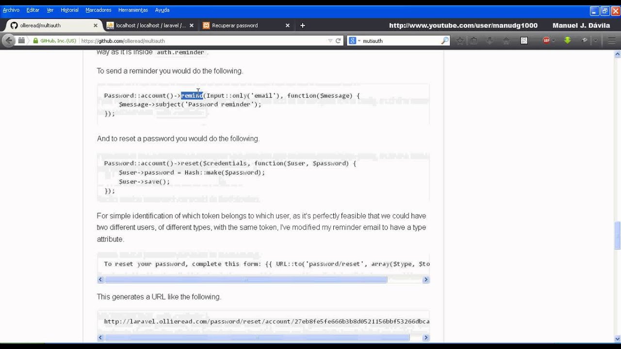
Task: Open the hamburger menu icon
Action: (612, 41)
